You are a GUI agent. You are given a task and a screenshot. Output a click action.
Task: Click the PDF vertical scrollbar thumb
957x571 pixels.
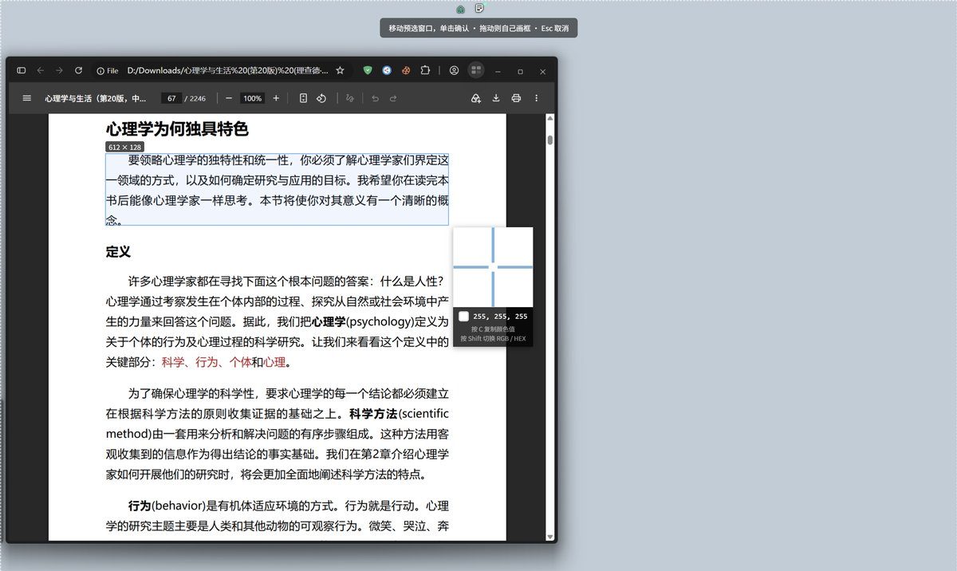click(550, 140)
